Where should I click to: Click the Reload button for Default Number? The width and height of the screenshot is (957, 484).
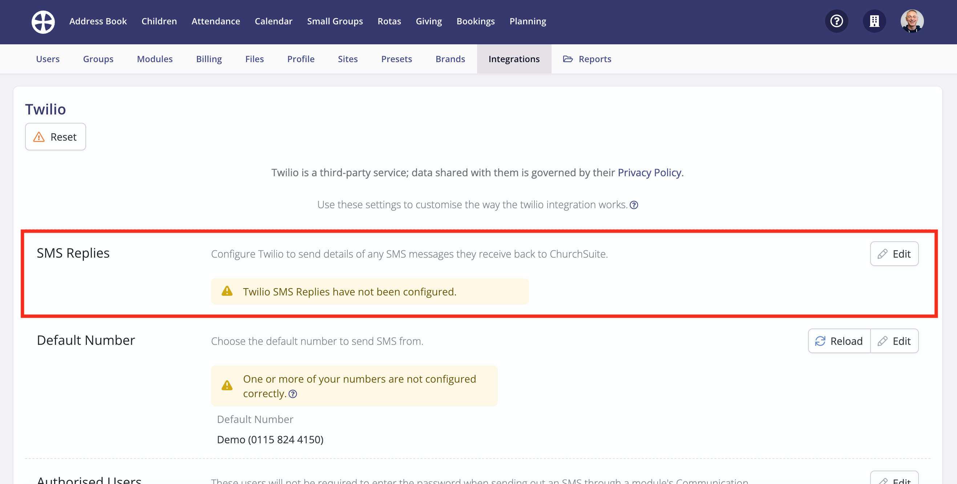click(x=839, y=340)
